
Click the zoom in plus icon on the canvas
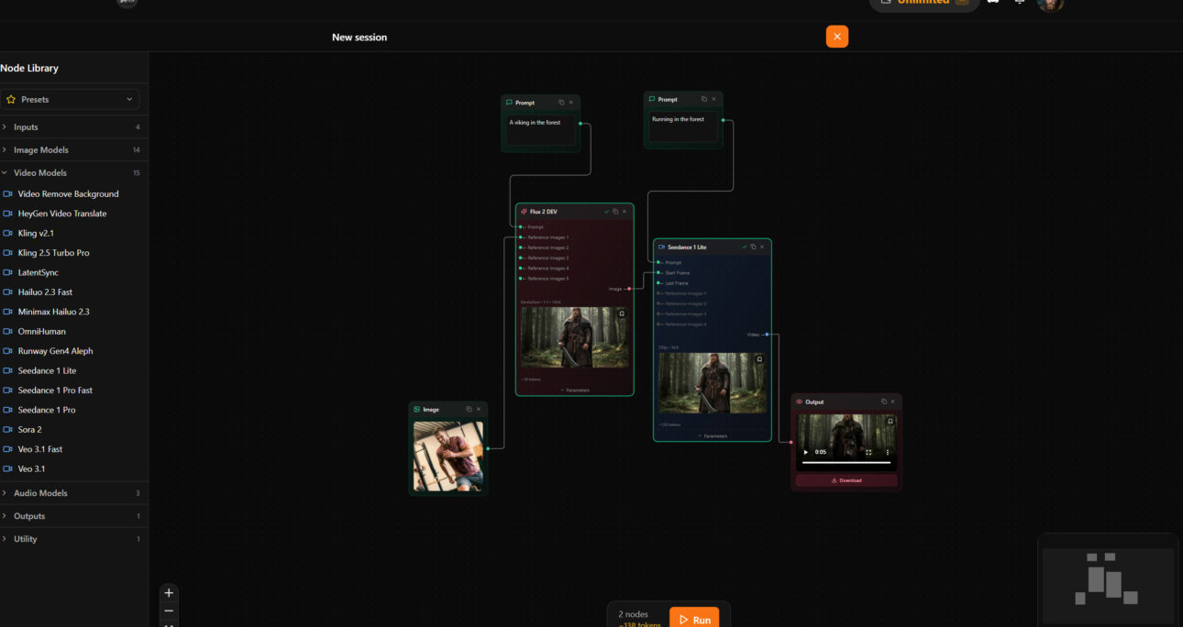(169, 592)
